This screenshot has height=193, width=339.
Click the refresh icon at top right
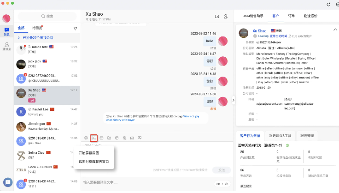(x=328, y=4)
